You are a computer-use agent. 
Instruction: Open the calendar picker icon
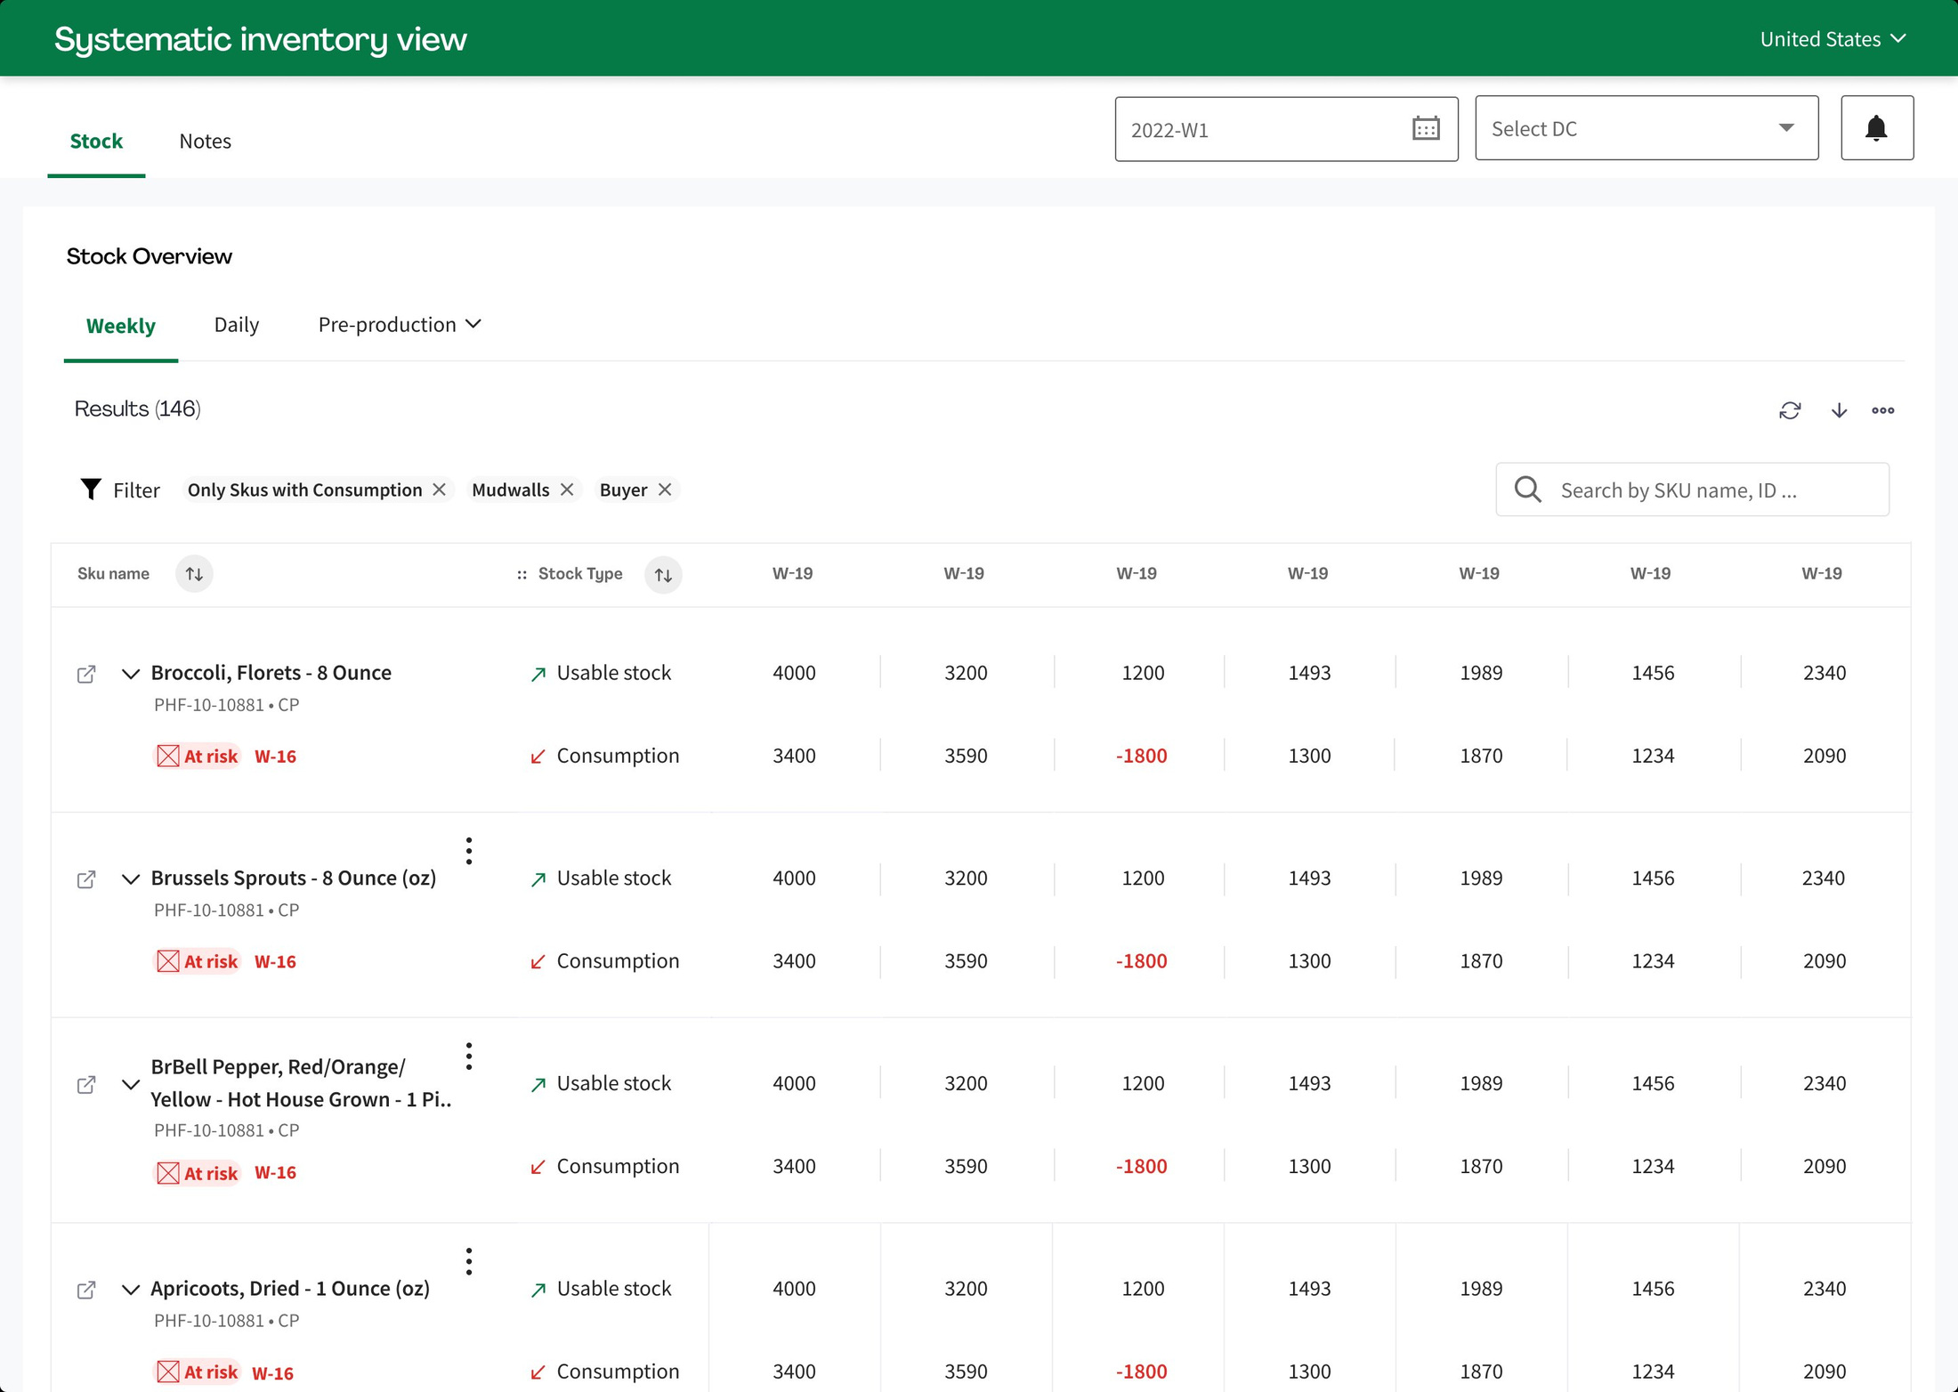pyautogui.click(x=1426, y=129)
